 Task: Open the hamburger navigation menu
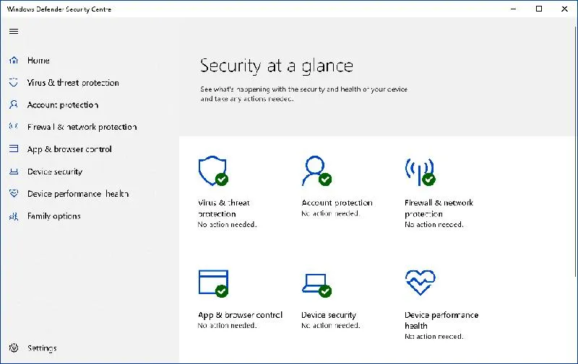[14, 31]
